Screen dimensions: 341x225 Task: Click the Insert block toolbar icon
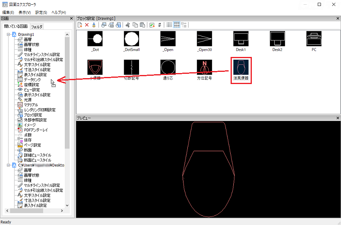click(104, 25)
